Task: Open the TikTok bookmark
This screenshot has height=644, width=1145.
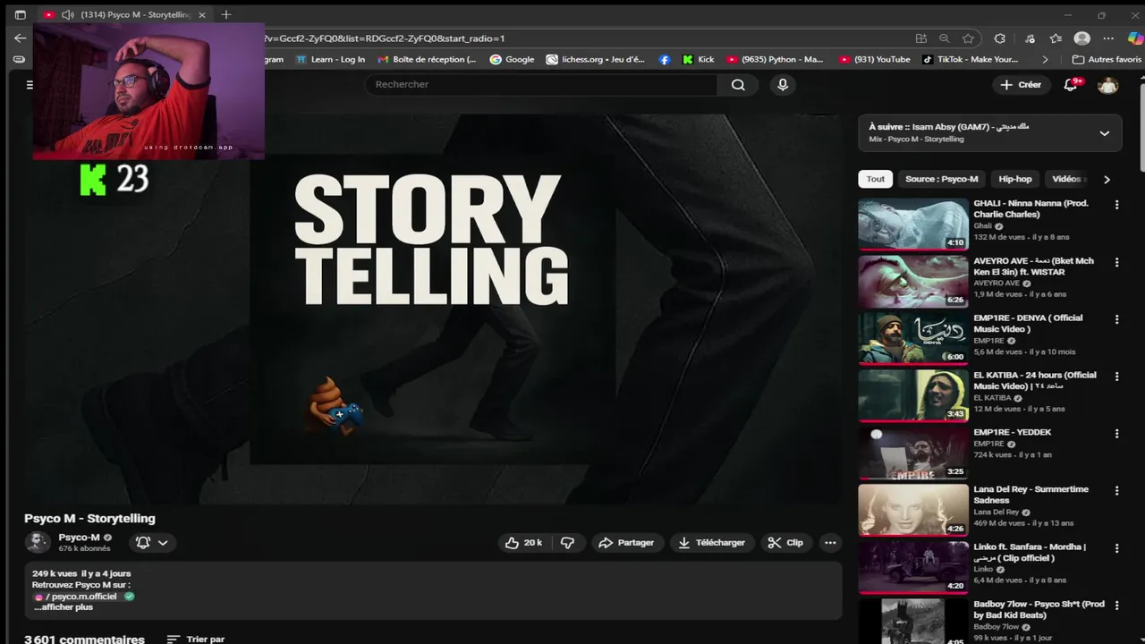Action: tap(971, 60)
